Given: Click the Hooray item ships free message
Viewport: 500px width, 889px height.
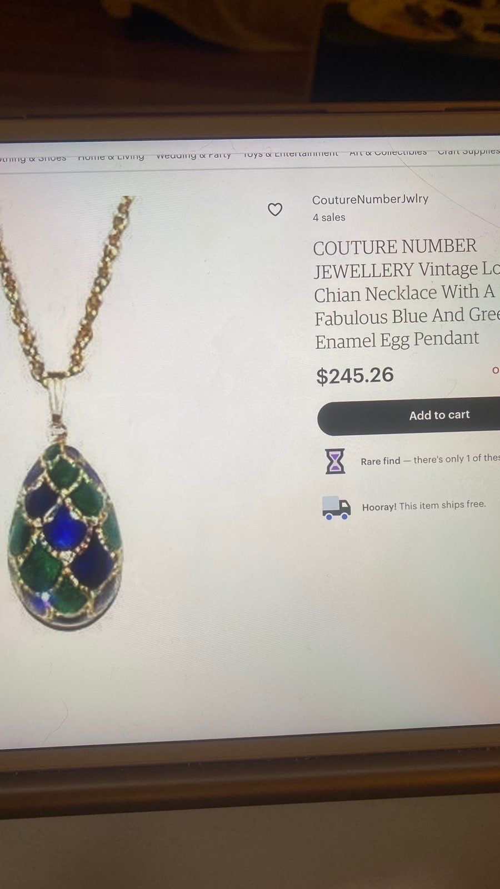Looking at the screenshot, I should point(424,506).
